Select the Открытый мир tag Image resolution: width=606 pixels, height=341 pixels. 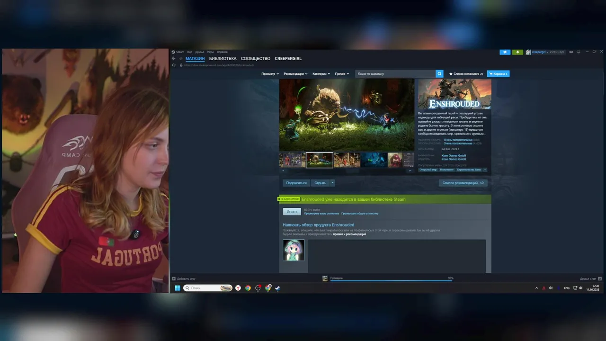[428, 170]
